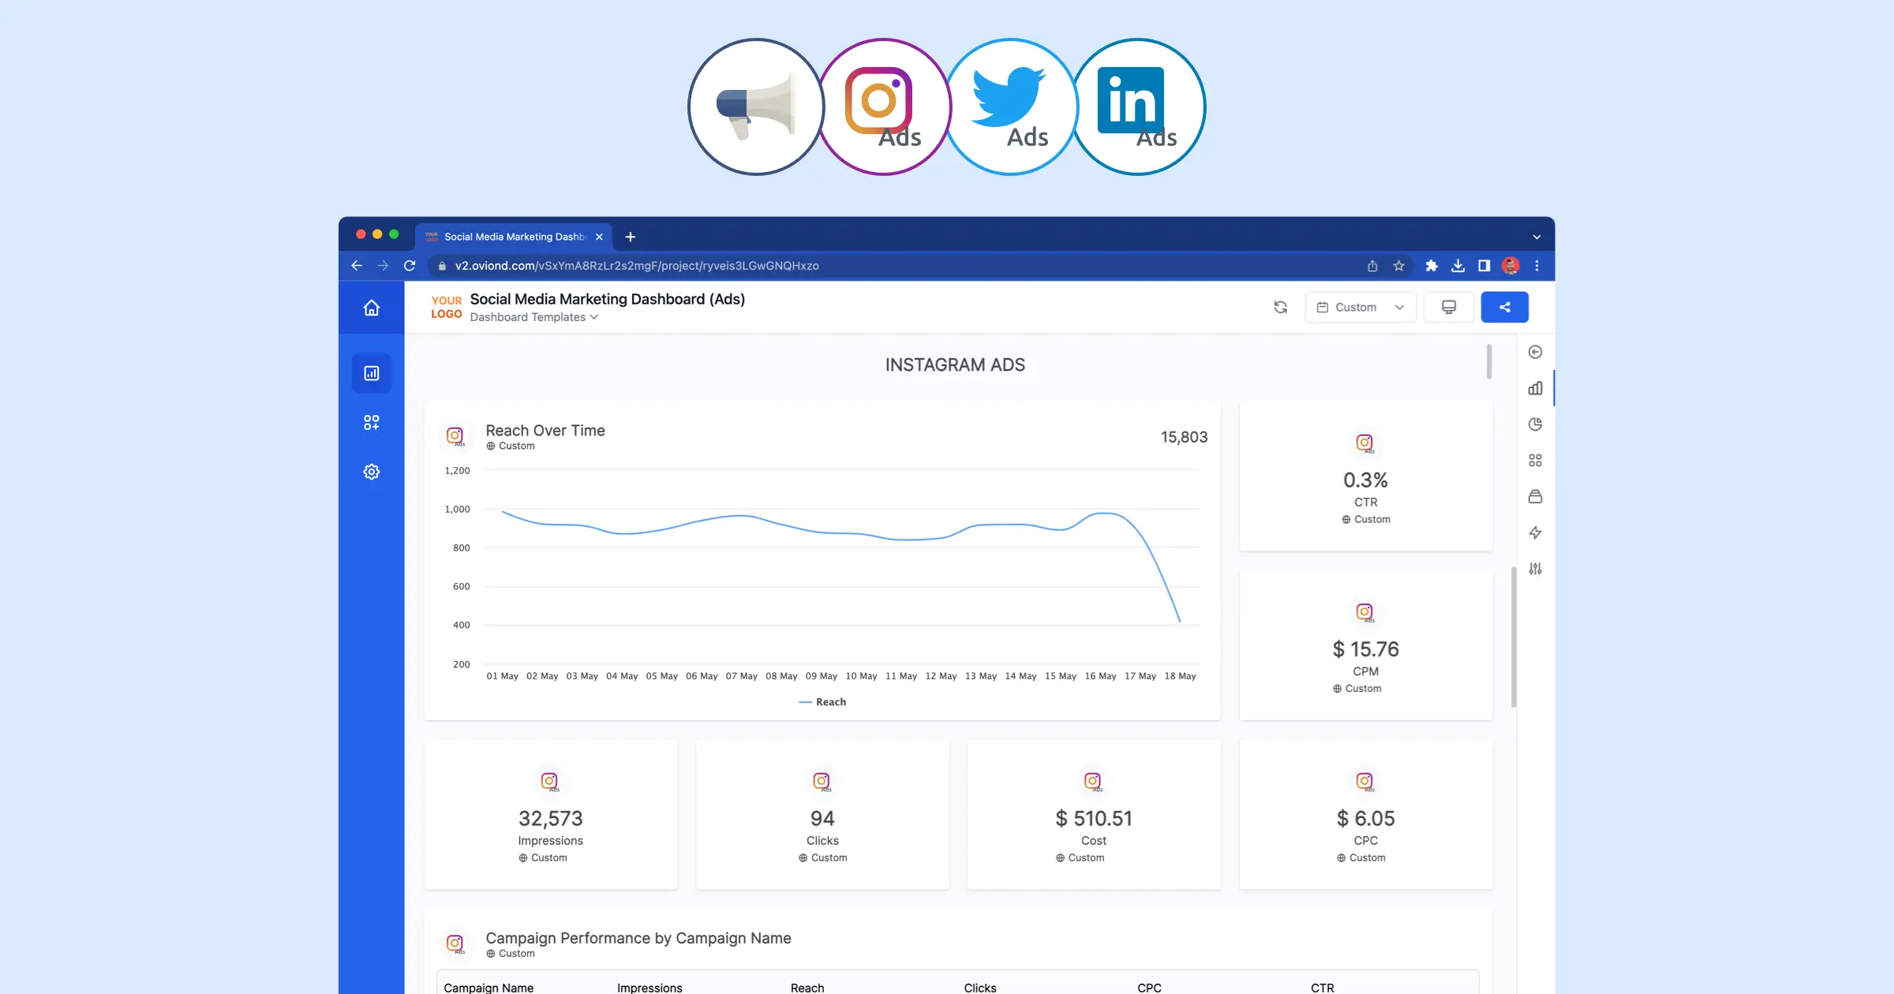Screen dimensions: 1894x994
Task: Click the dashboard vertical scrollbar thumb
Action: [1489, 361]
